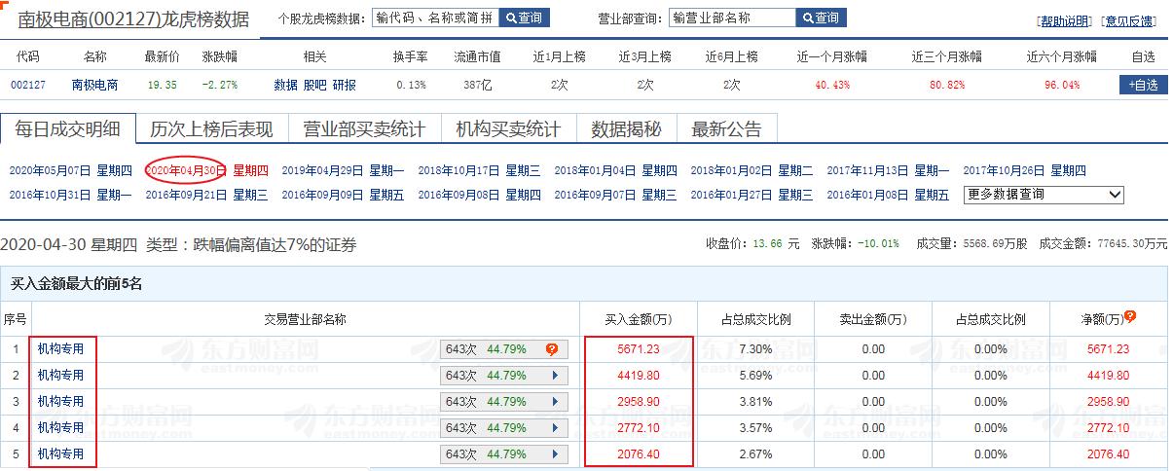Open the 数据 related link

(x=285, y=85)
